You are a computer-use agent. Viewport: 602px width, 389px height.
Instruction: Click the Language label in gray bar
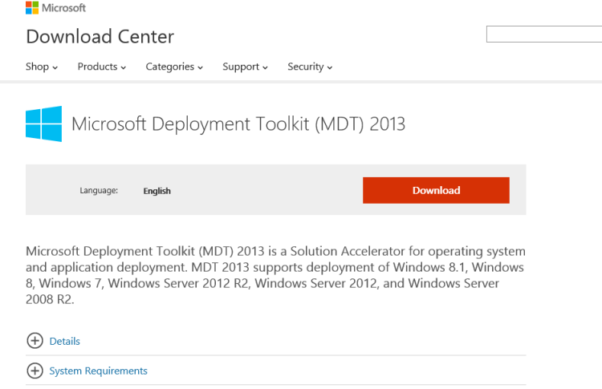pos(99,190)
